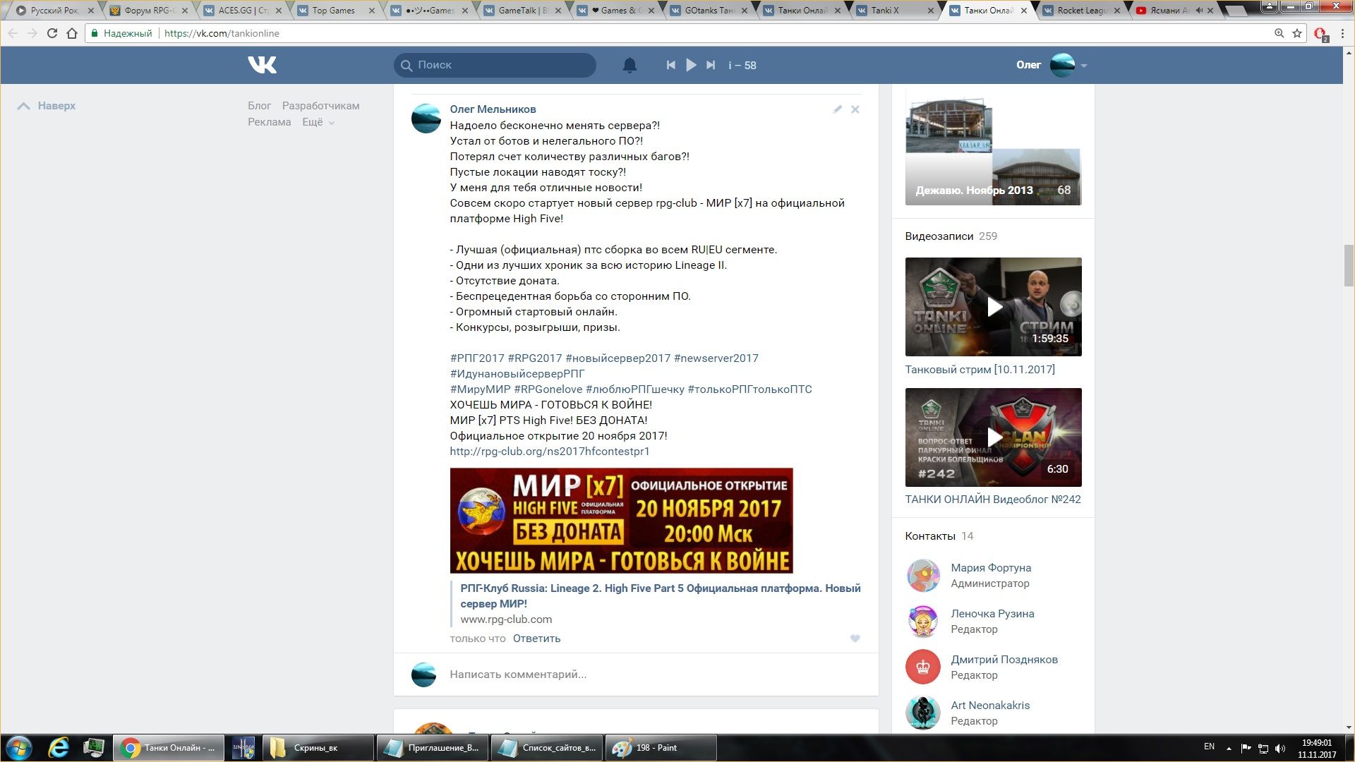Click the address bar URL
This screenshot has width=1355, height=762.
coord(222,33)
